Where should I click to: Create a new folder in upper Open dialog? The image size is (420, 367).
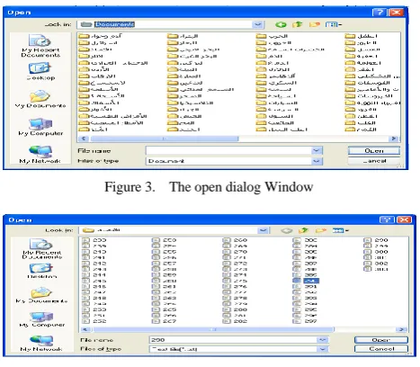(x=314, y=24)
